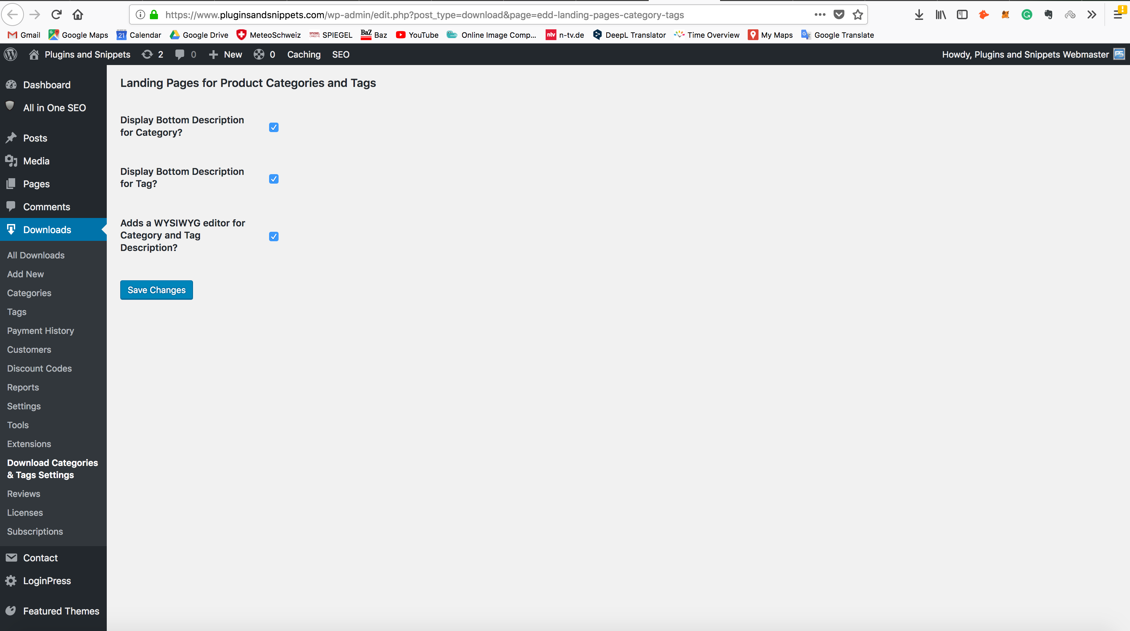This screenshot has height=631, width=1130.
Task: Uncheck Display Bottom Description for Category
Action: click(x=274, y=127)
